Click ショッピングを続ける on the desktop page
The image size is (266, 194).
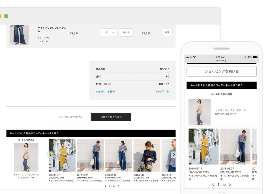pos(70,117)
